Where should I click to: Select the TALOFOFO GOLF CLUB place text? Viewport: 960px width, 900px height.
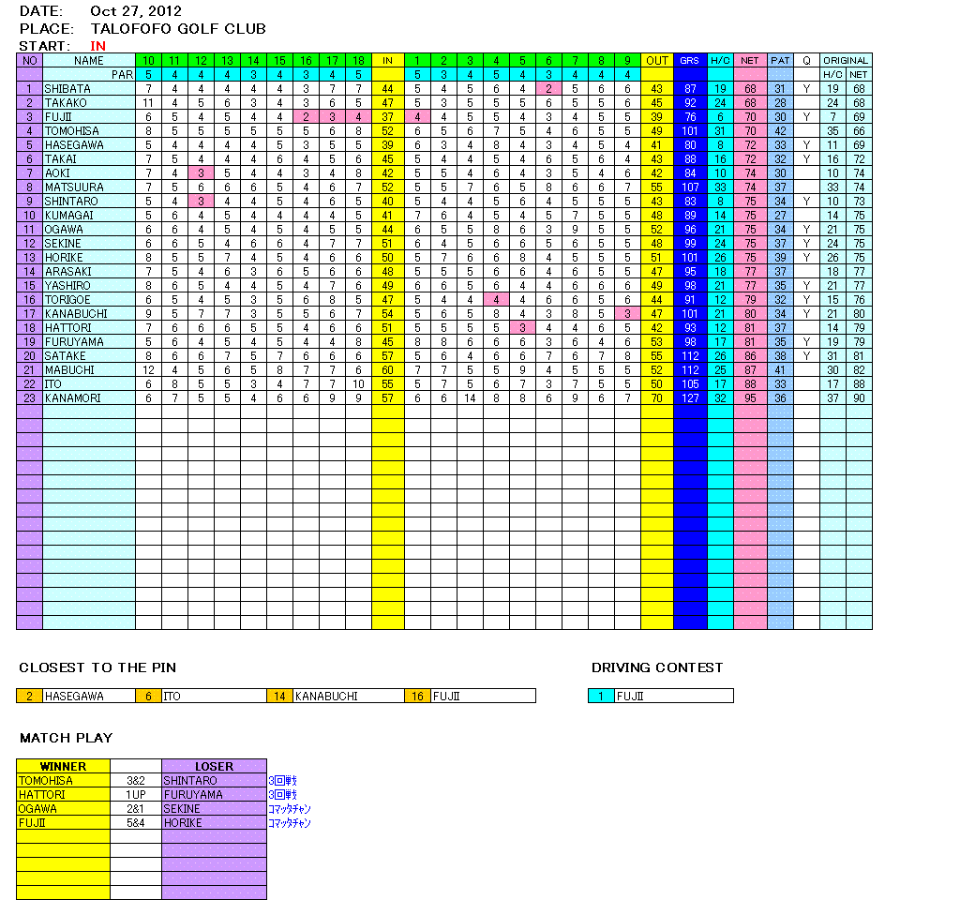[178, 29]
